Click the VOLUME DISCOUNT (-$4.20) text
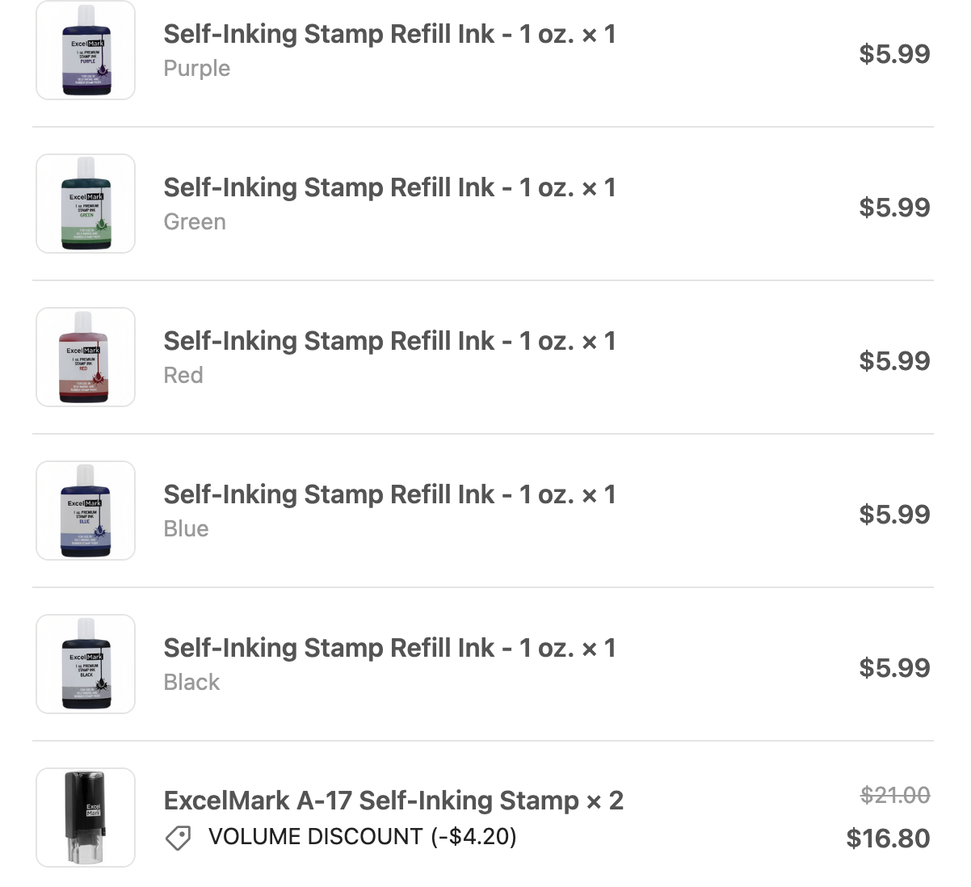The width and height of the screenshot is (971, 887). pos(362,837)
